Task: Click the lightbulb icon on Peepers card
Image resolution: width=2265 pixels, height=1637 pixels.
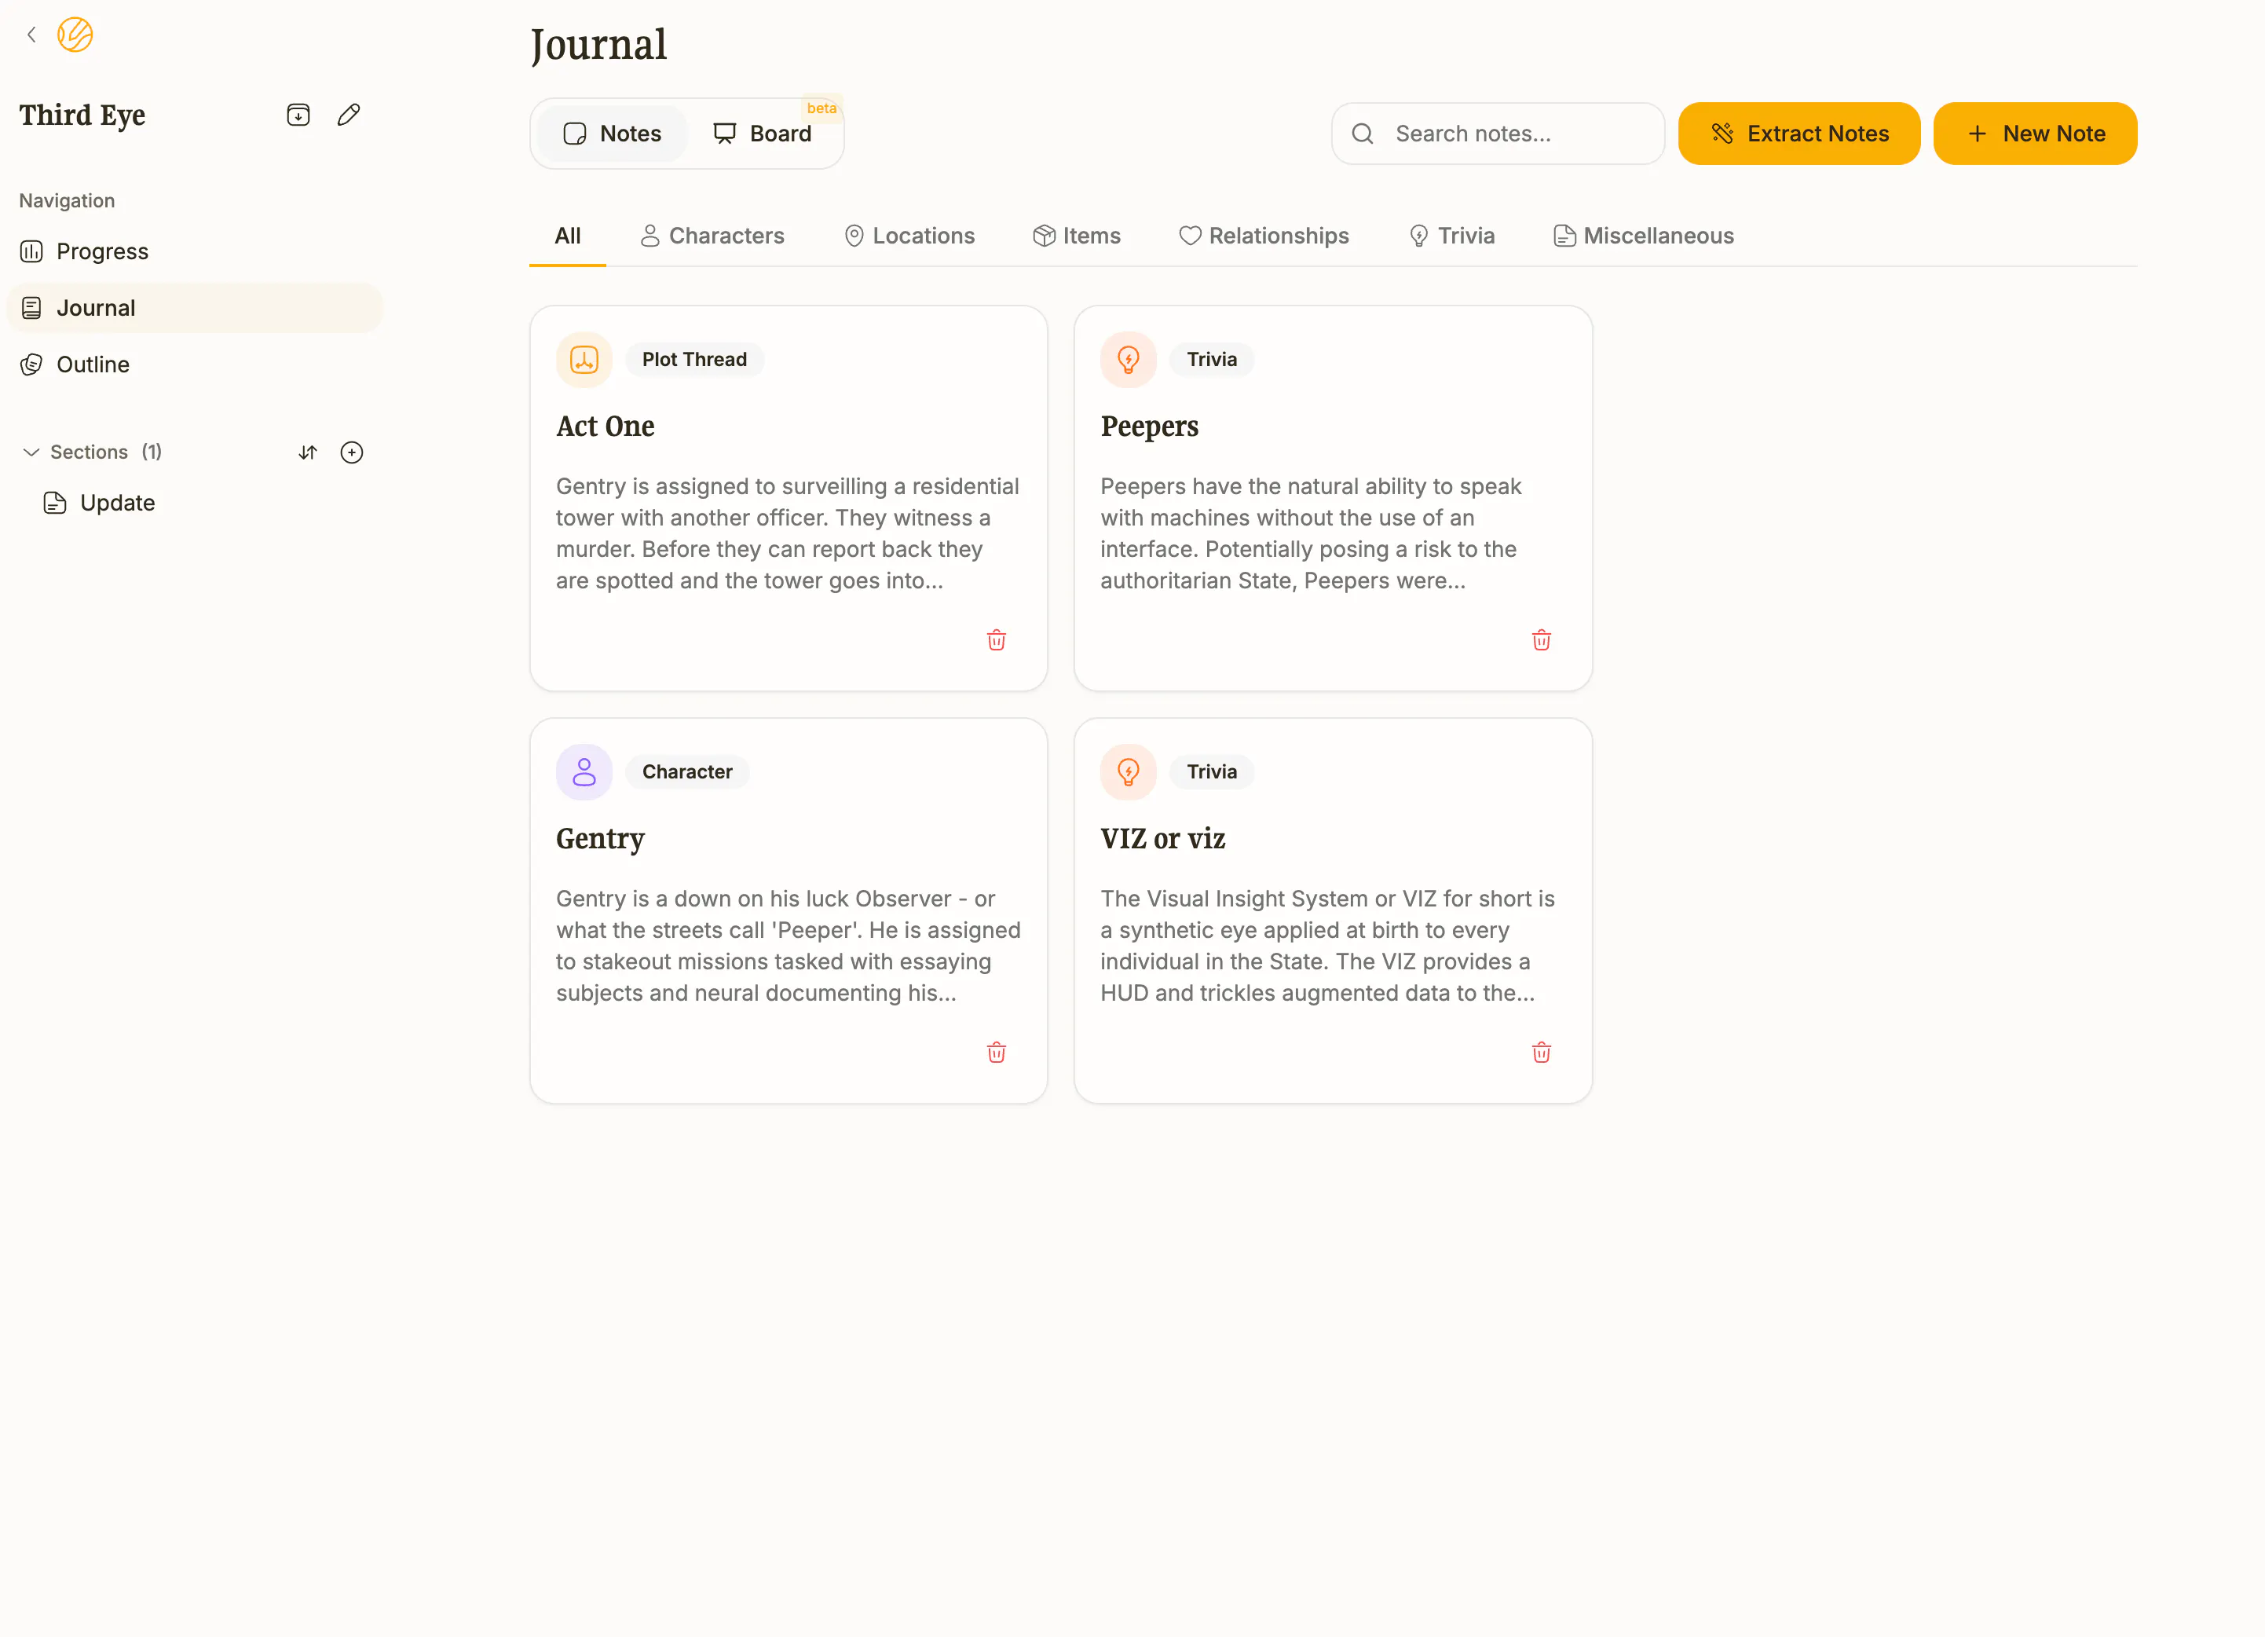Action: [x=1129, y=360]
